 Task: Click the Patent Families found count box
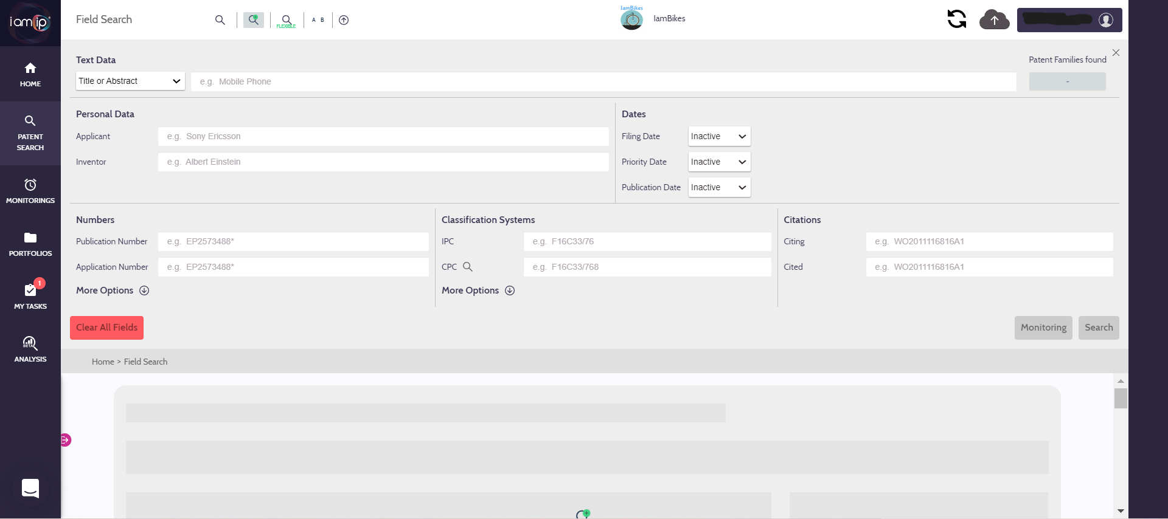click(1067, 81)
